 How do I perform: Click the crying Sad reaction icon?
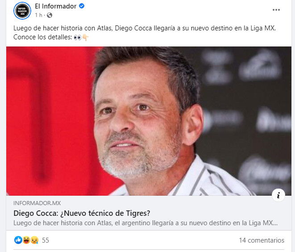[x=35, y=240]
